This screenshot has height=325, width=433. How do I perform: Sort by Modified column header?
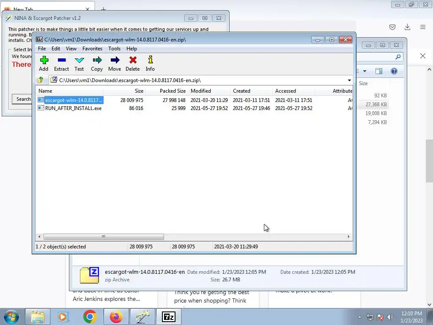click(x=209, y=91)
